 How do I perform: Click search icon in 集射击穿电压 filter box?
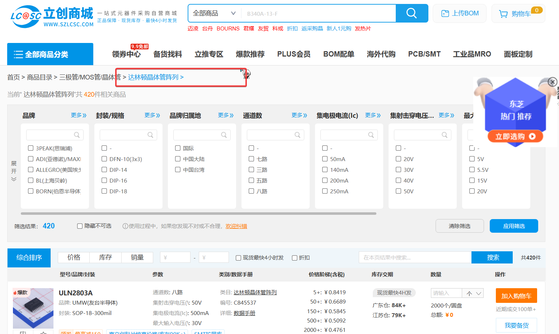pos(445,135)
